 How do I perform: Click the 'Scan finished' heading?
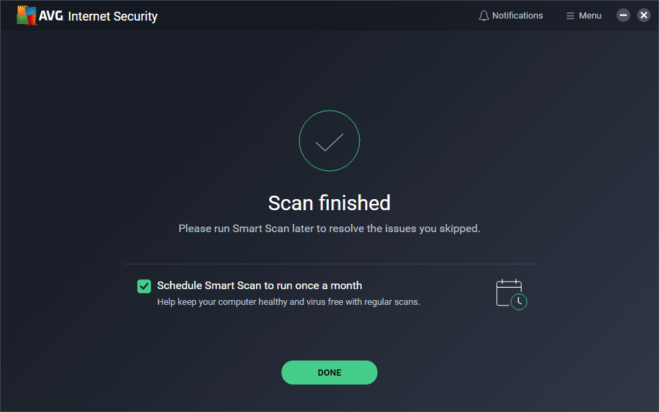point(329,203)
